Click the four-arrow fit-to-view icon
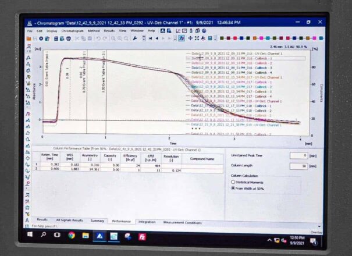352x256 pixels. pyautogui.click(x=197, y=38)
